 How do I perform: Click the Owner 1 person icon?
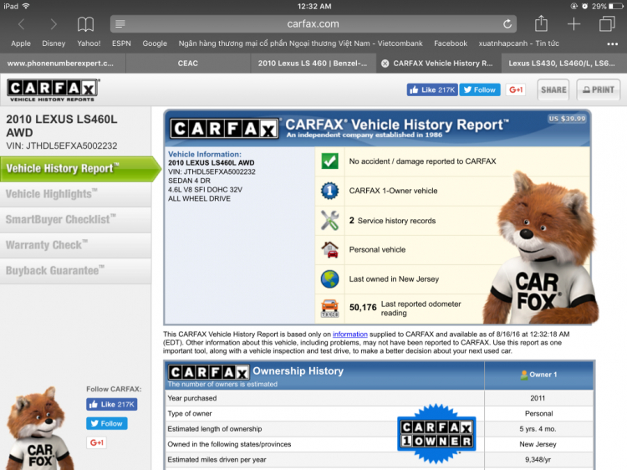click(x=524, y=375)
